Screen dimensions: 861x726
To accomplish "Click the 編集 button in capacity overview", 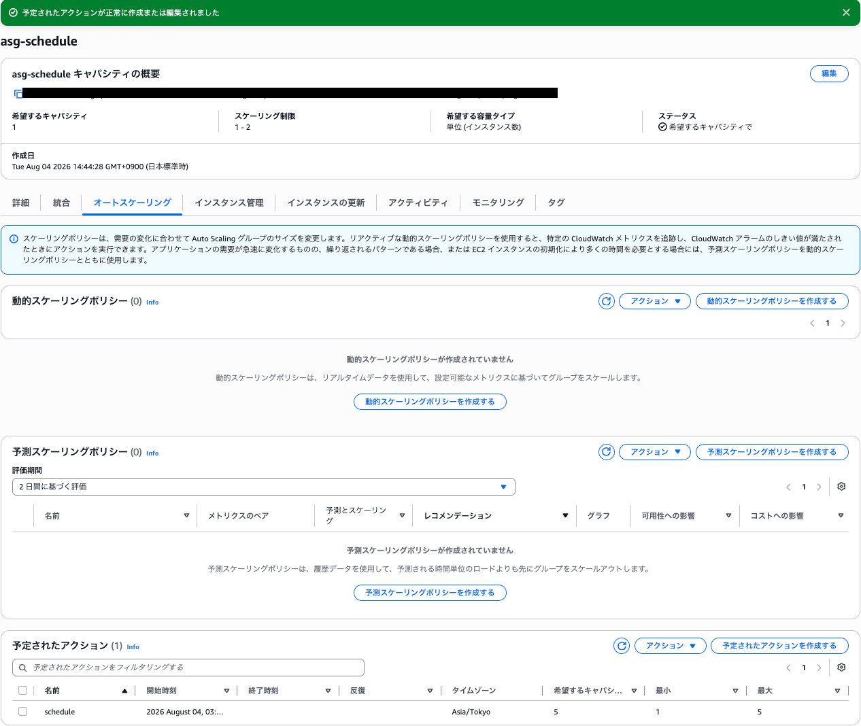I will coord(829,73).
